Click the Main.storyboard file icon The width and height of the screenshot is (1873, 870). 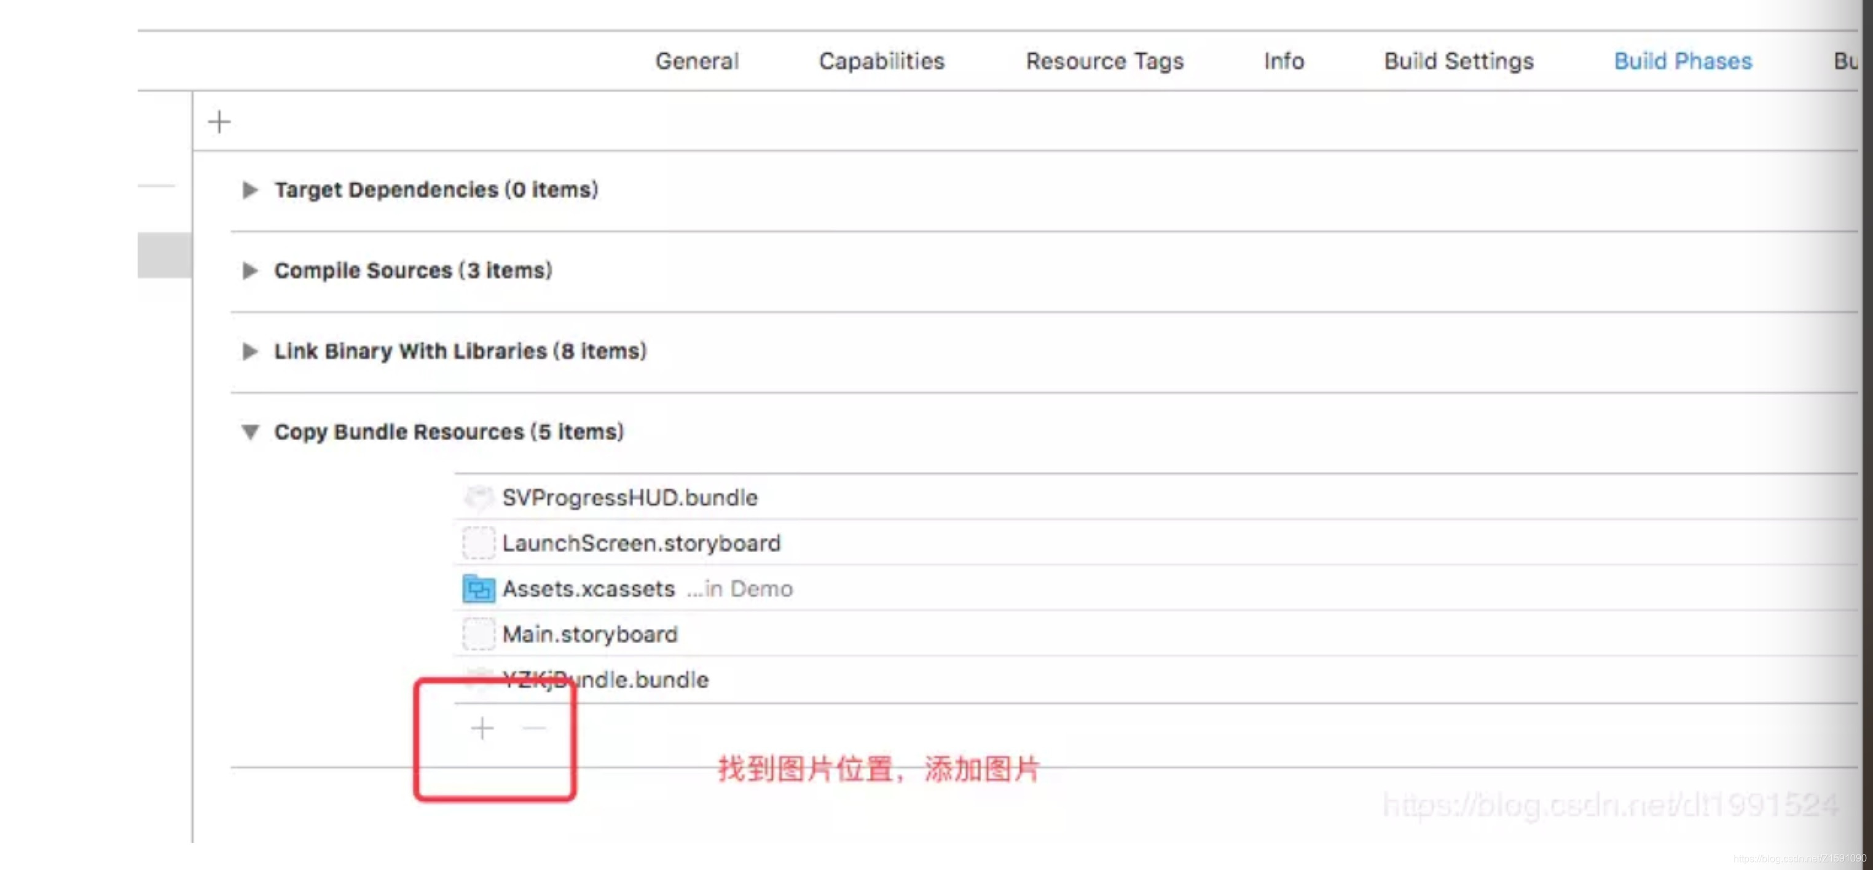point(479,634)
